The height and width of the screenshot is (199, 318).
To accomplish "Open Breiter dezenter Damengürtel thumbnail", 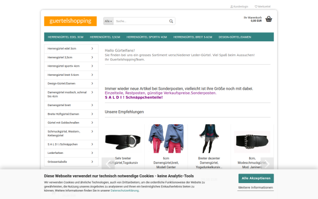I will coord(209,139).
